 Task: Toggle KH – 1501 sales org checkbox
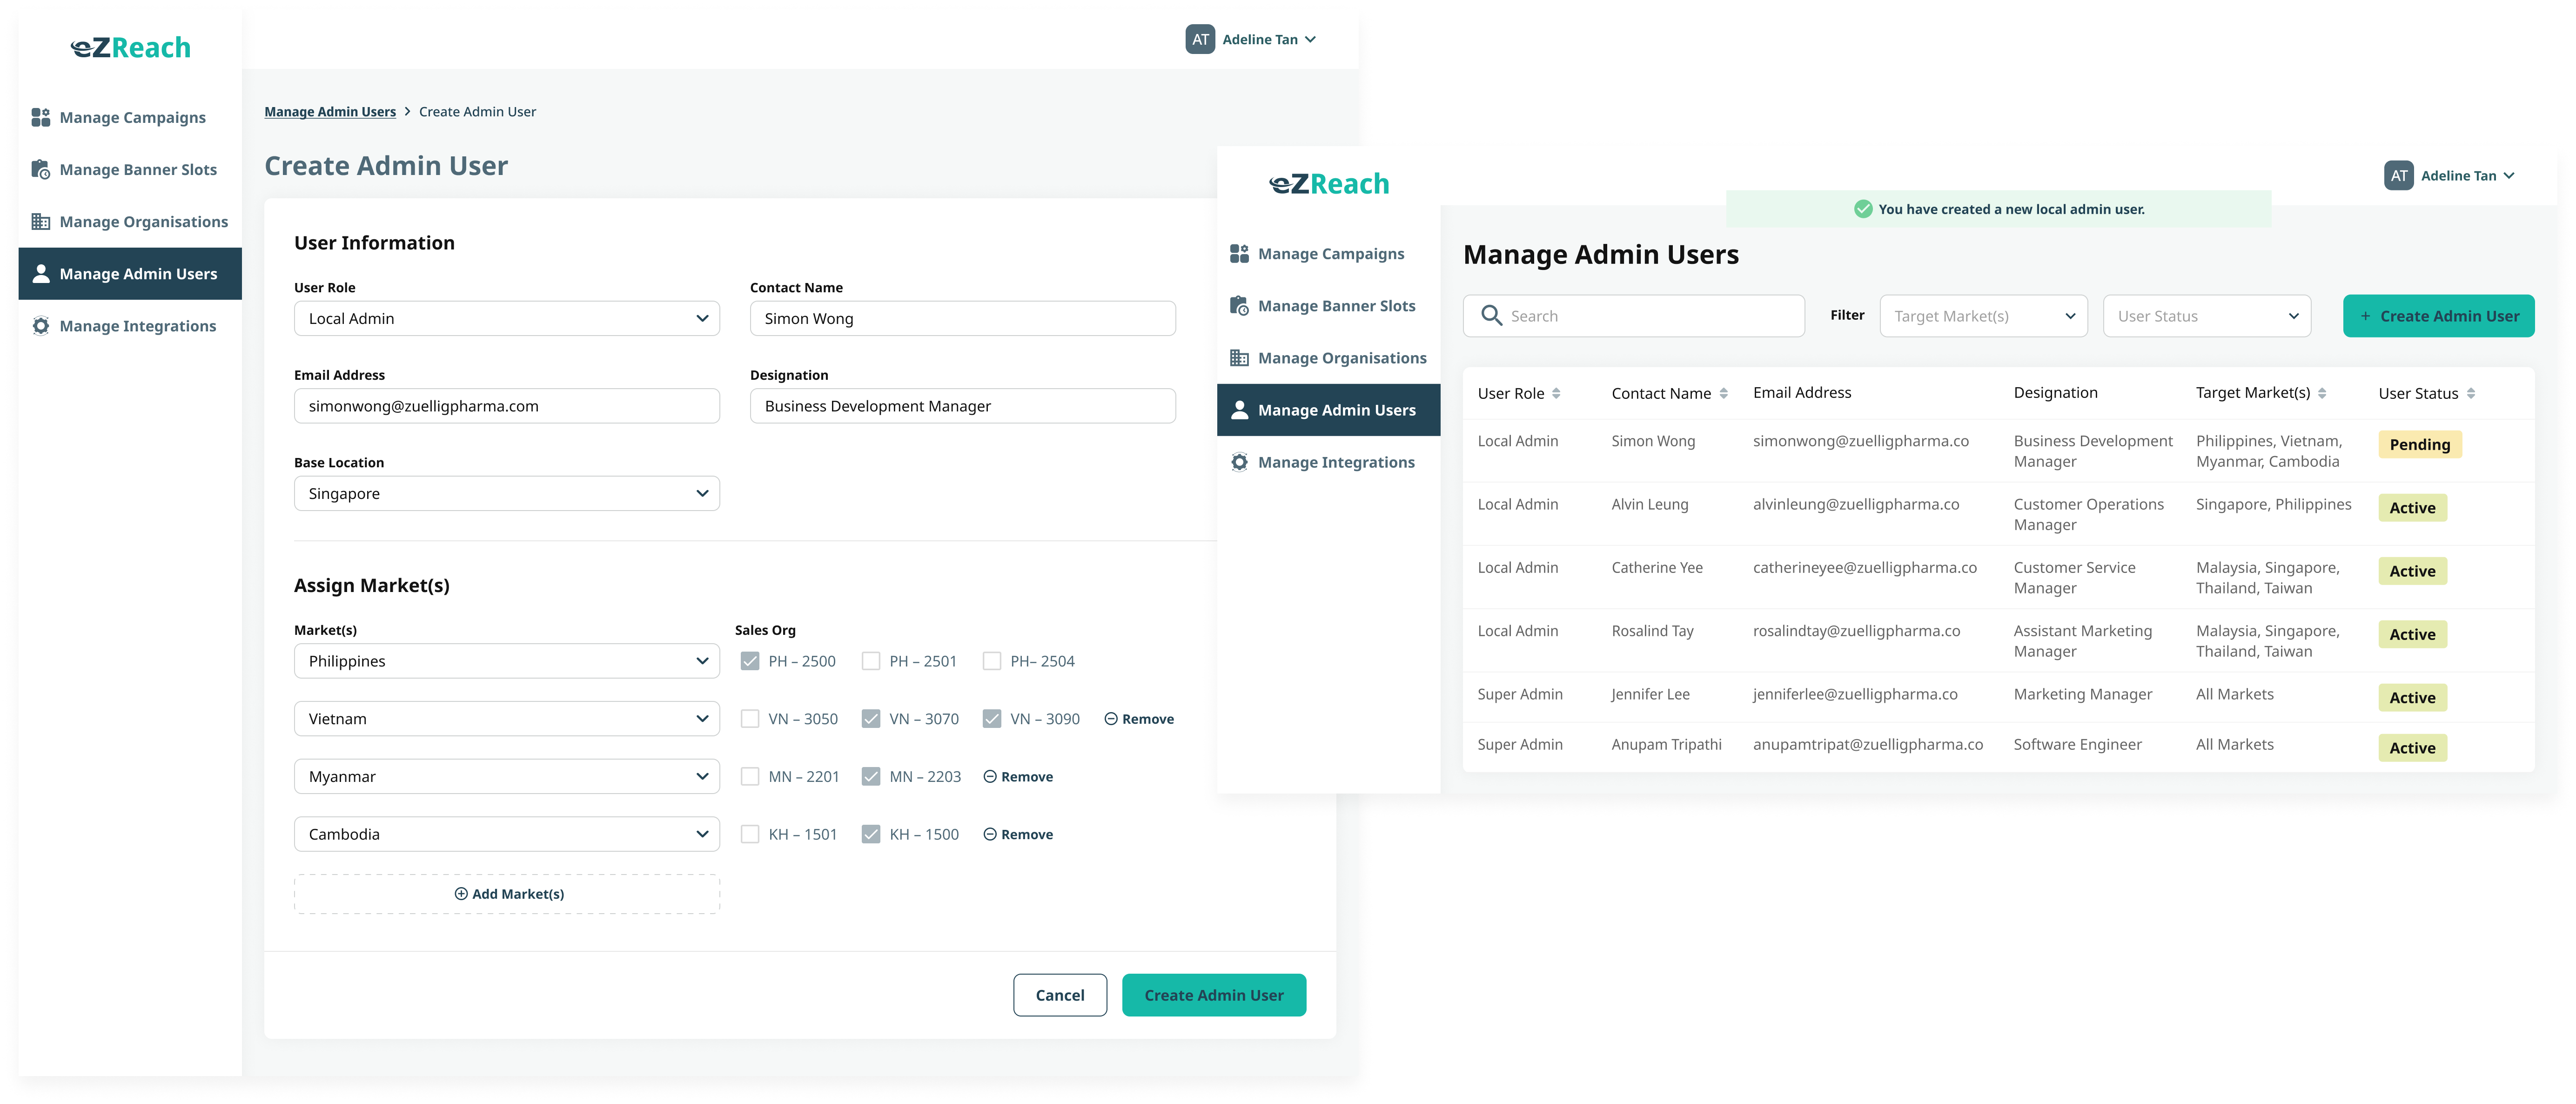750,834
